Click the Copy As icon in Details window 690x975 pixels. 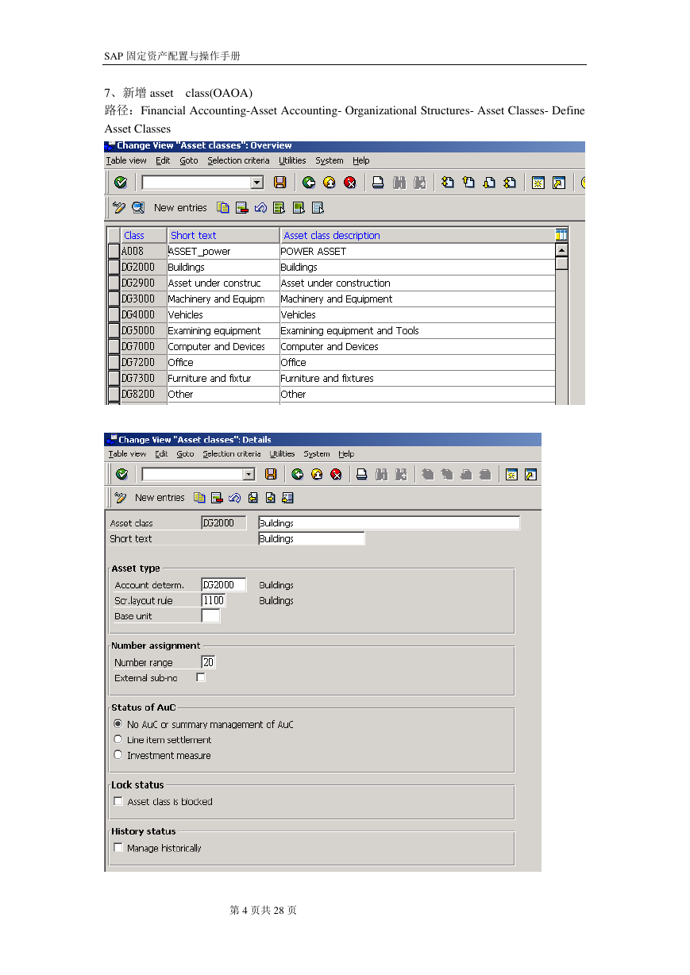pos(199,498)
